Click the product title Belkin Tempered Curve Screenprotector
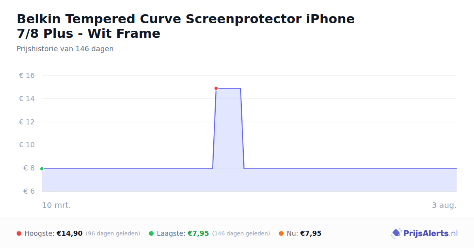The height and width of the screenshot is (248, 474). (x=186, y=26)
